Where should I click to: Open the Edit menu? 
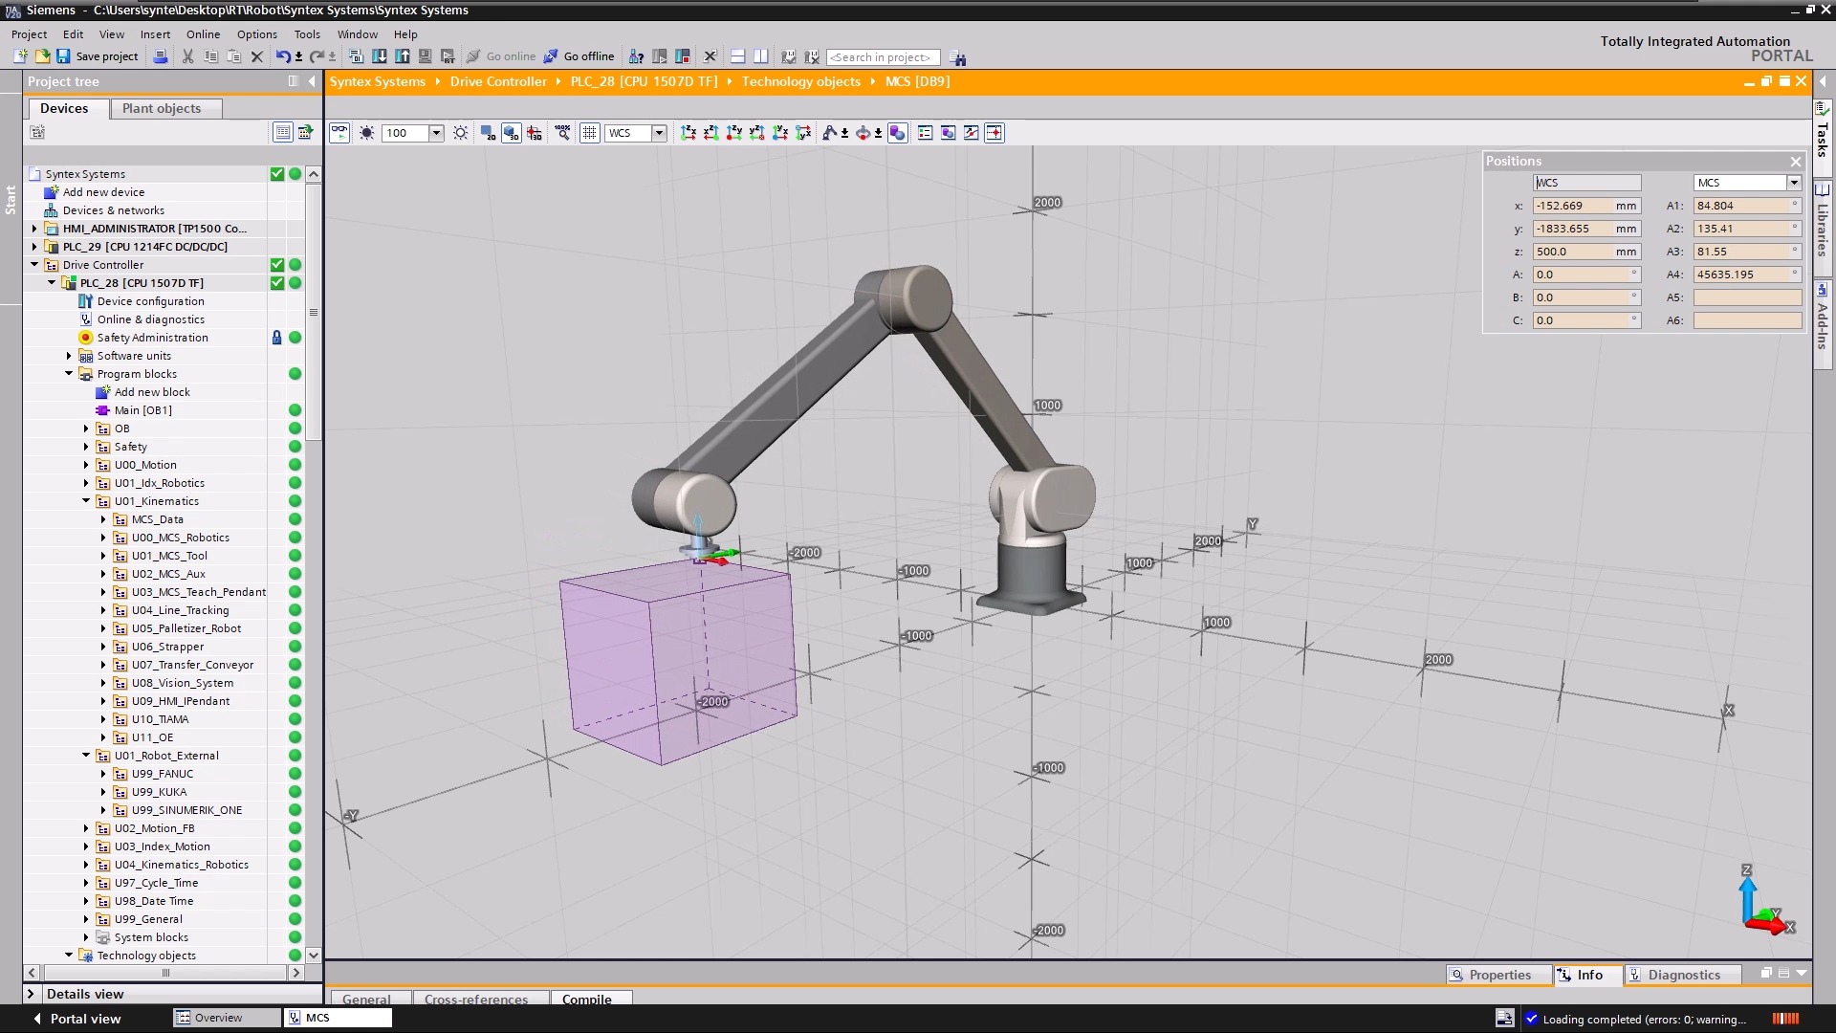[73, 34]
